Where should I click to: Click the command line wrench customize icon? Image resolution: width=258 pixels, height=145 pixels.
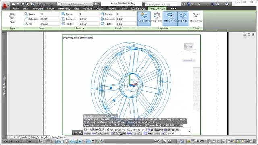coord(81,133)
